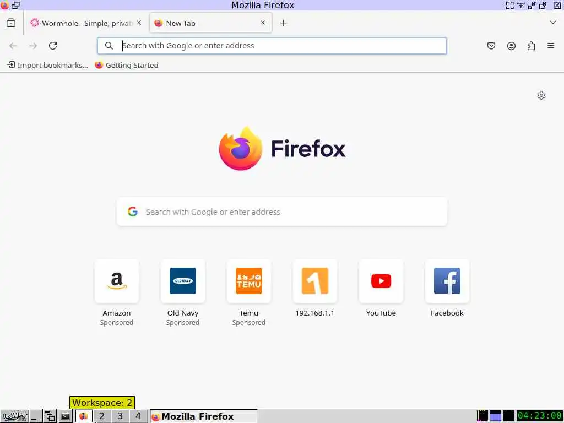Click the title bar window-stack icon
The height and width of the screenshot is (423, 564).
point(15,5)
